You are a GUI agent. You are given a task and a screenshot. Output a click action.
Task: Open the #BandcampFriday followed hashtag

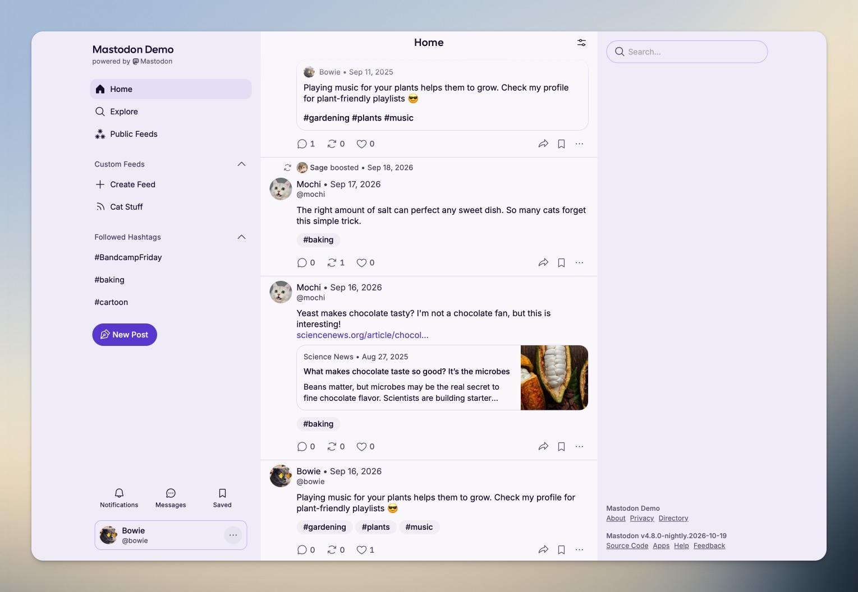tap(128, 257)
